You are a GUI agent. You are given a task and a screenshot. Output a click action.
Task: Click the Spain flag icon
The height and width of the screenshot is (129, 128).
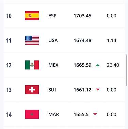click(32, 16)
